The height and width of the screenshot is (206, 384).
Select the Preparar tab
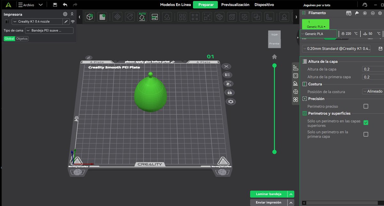click(205, 5)
